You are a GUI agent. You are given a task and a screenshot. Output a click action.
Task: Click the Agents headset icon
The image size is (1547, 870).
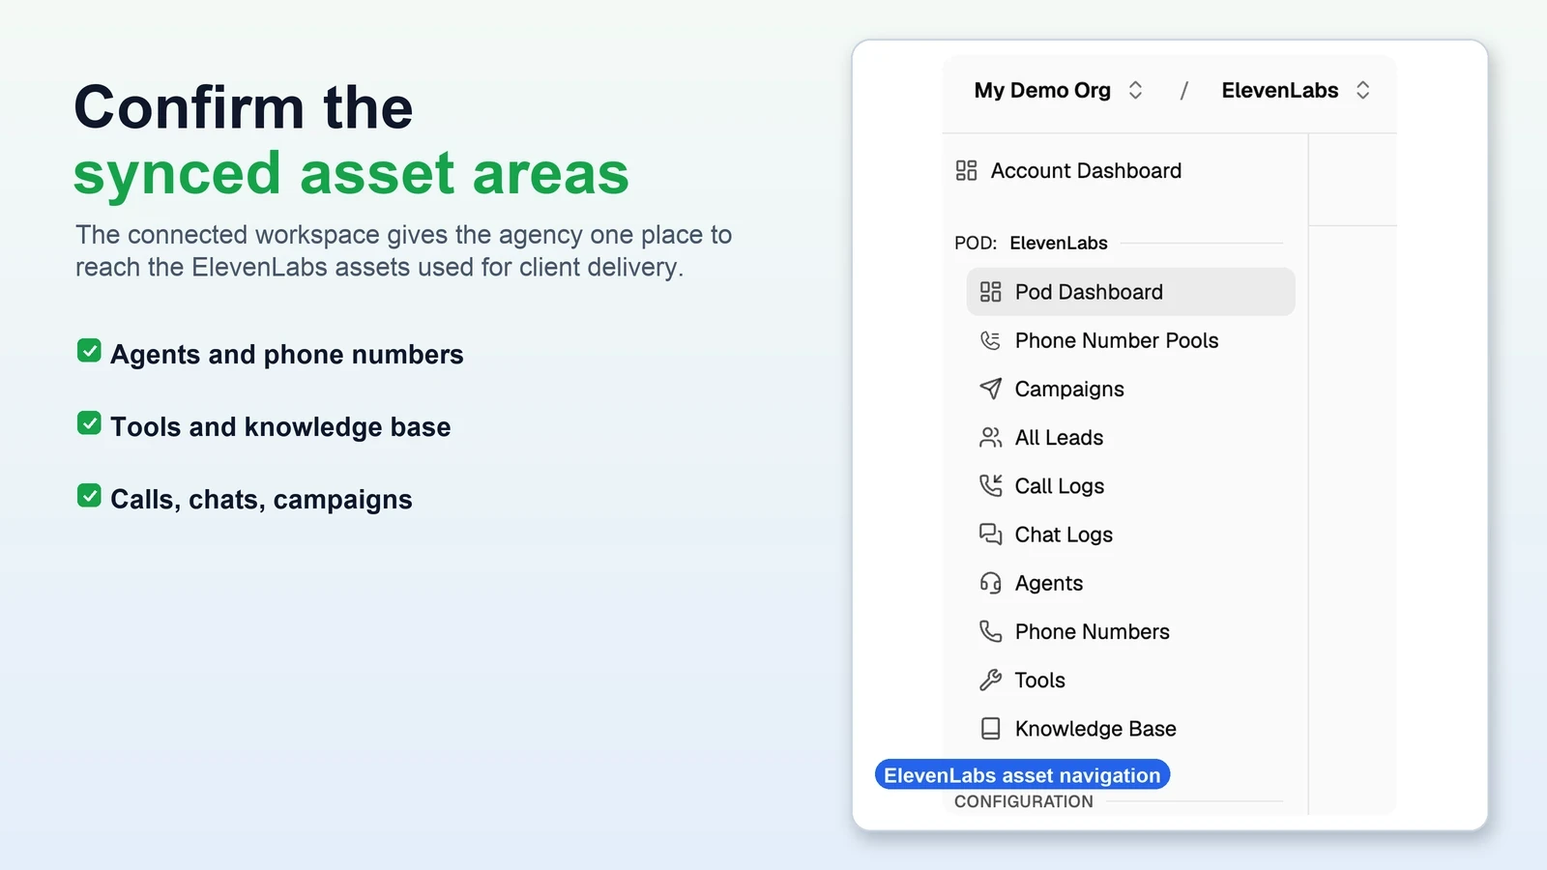pyautogui.click(x=990, y=583)
